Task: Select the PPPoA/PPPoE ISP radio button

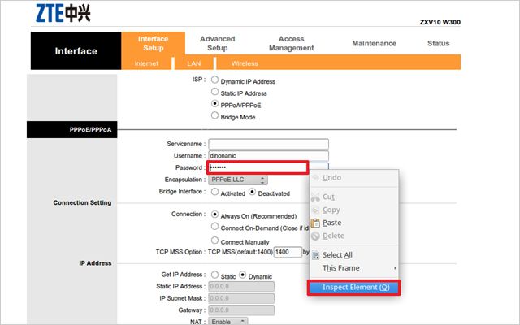Action: pyautogui.click(x=214, y=104)
